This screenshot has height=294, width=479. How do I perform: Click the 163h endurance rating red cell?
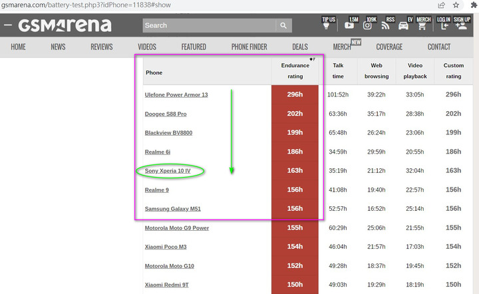(295, 171)
